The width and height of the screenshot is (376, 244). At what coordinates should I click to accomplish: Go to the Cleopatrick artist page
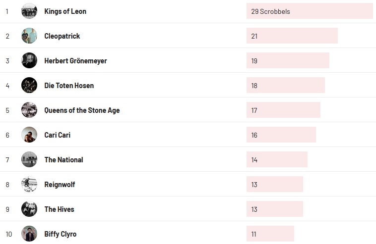62,36
